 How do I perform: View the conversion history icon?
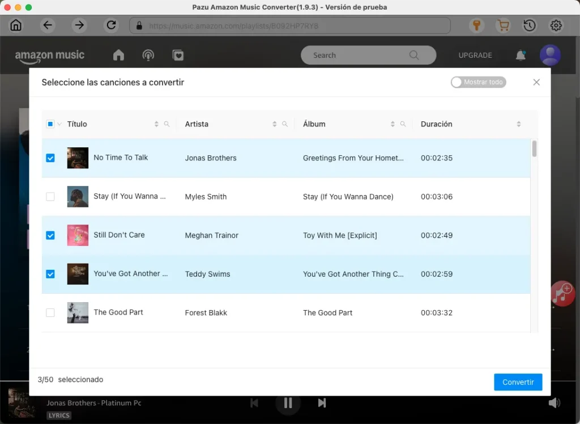click(529, 26)
